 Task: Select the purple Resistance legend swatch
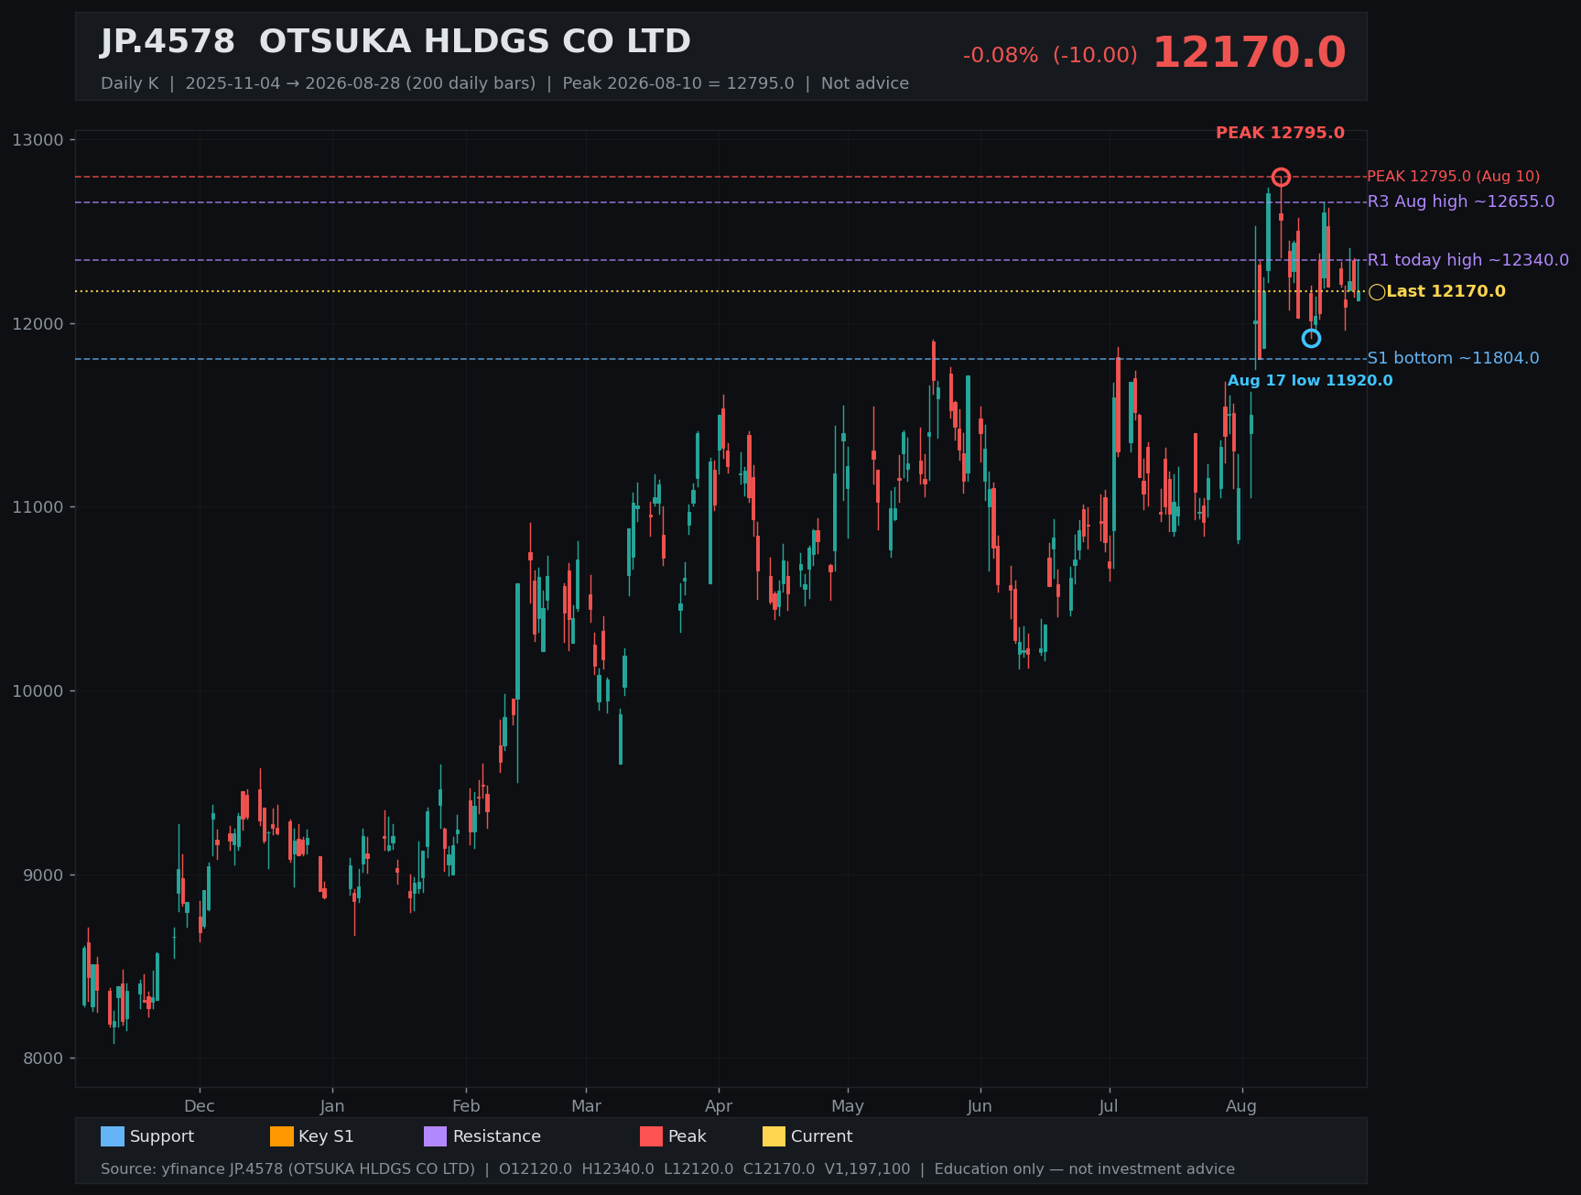click(x=436, y=1136)
